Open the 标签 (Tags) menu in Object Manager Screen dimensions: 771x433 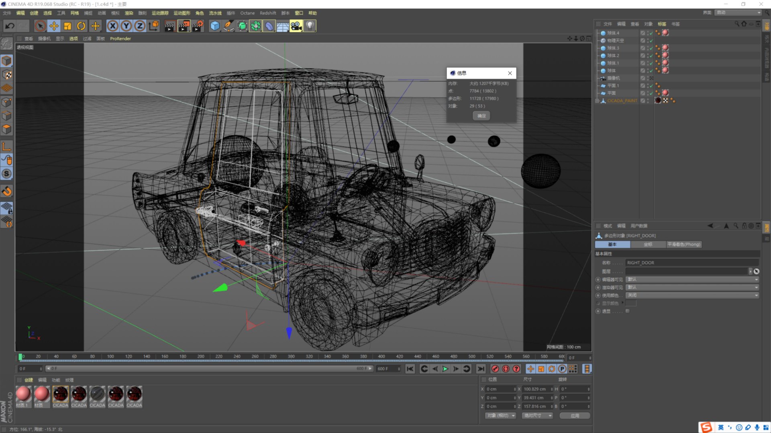tap(662, 24)
